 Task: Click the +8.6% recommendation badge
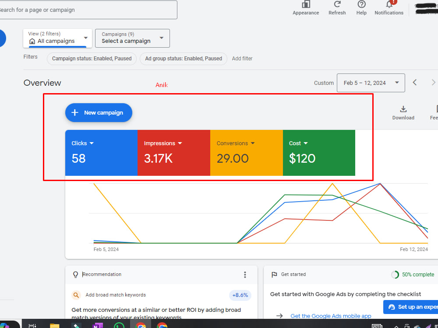240,295
